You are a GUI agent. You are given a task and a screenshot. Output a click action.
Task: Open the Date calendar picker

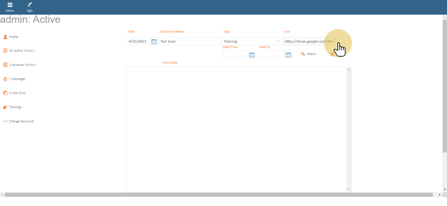point(154,41)
